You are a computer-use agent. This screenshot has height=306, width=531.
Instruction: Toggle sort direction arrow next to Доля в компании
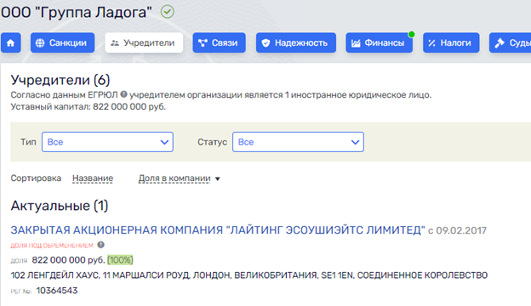pyautogui.click(x=218, y=178)
